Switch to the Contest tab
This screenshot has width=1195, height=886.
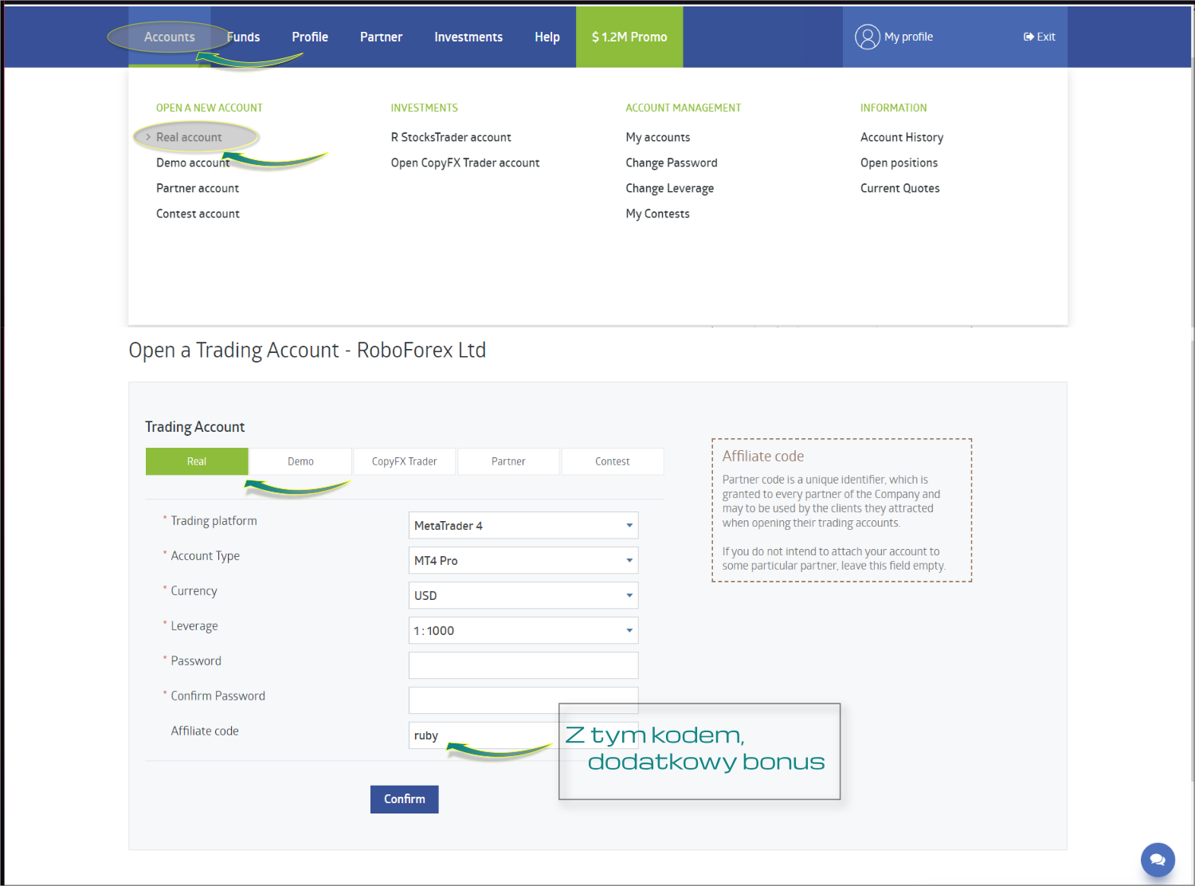[613, 461]
